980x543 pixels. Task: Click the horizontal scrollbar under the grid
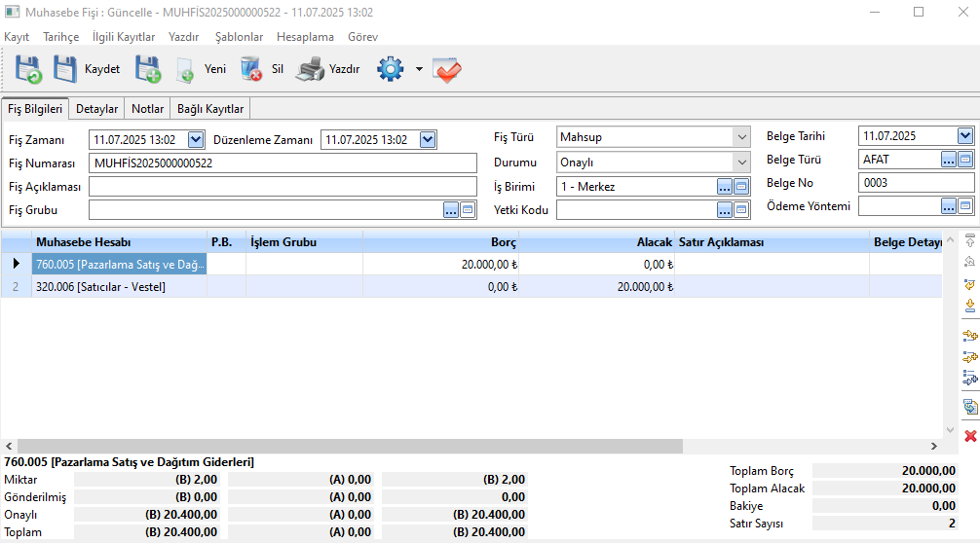[x=468, y=446]
